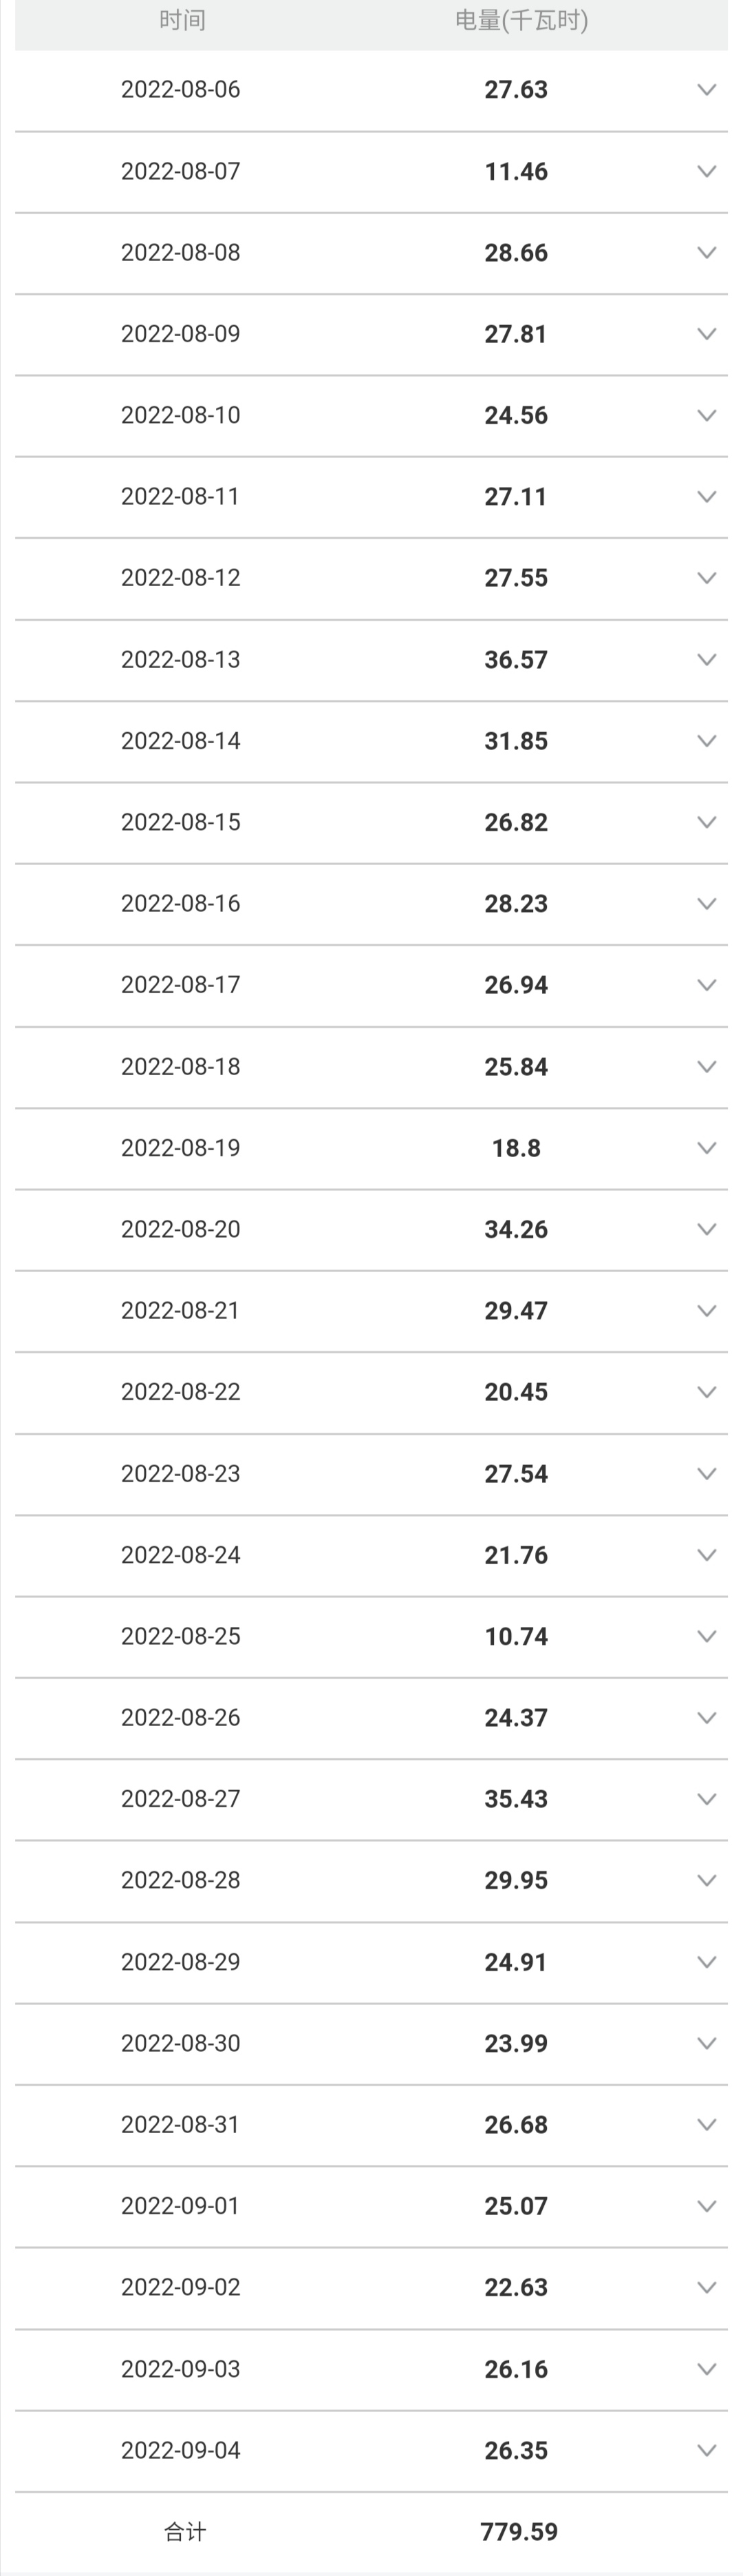The height and width of the screenshot is (2576, 743).
Task: Open the 2022-09-02 row chevron
Action: click(x=706, y=2287)
